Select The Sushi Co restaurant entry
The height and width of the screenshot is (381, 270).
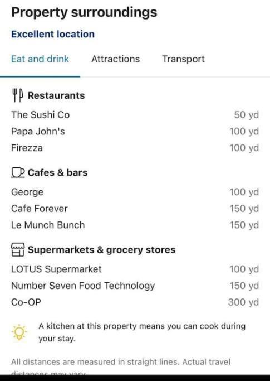(x=135, y=115)
